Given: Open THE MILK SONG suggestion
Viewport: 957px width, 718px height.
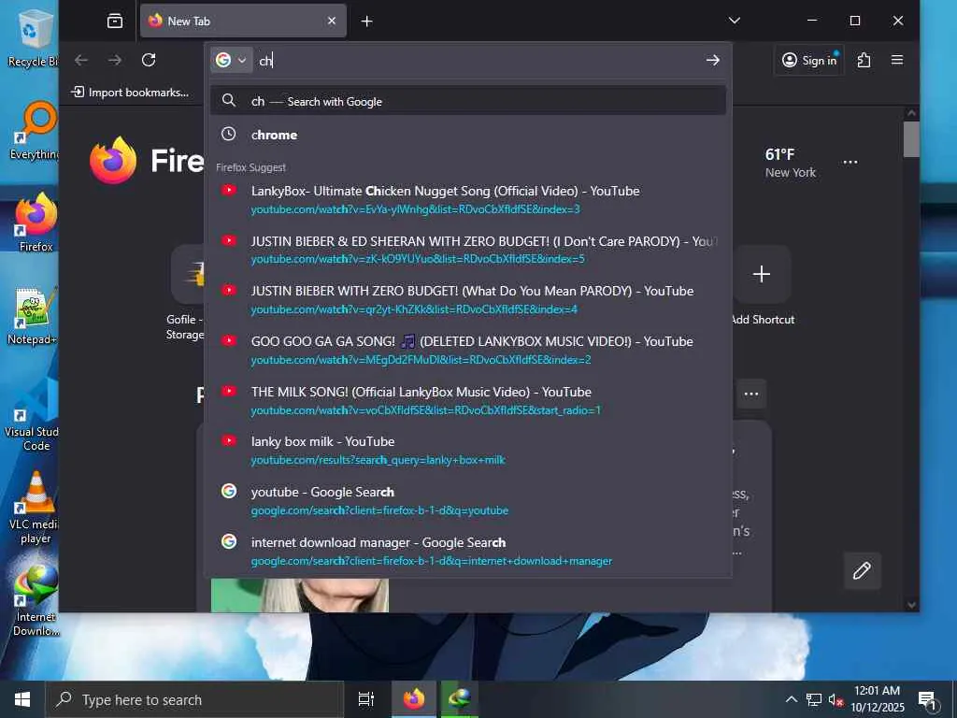Looking at the screenshot, I should pos(468,400).
